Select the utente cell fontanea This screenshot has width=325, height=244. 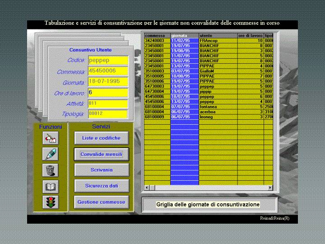(218, 107)
